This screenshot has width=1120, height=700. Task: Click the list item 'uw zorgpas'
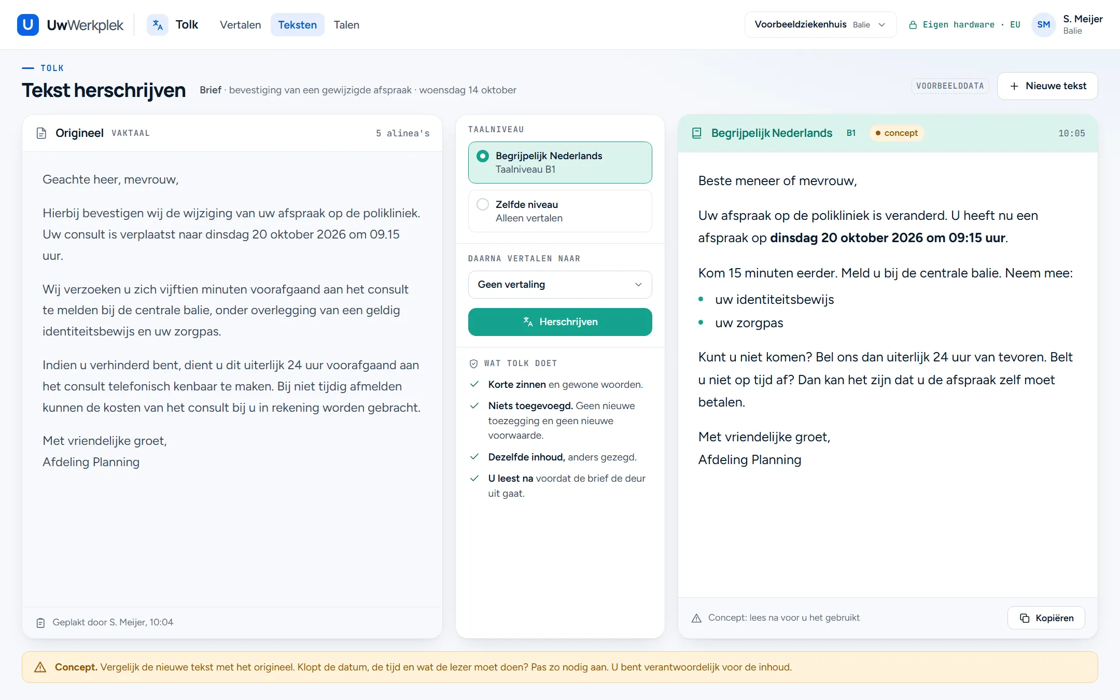coord(749,323)
